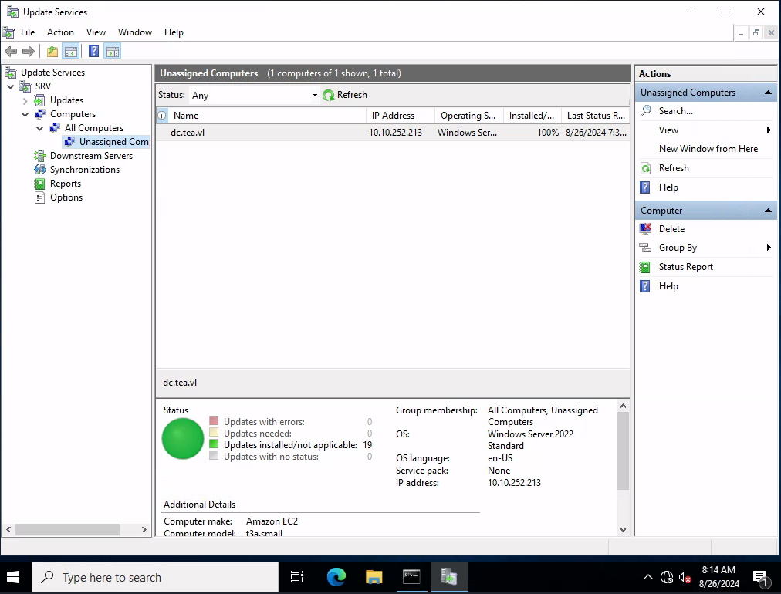The width and height of the screenshot is (781, 594).
Task: Launch Microsoft Edge from the taskbar
Action: pyautogui.click(x=336, y=577)
